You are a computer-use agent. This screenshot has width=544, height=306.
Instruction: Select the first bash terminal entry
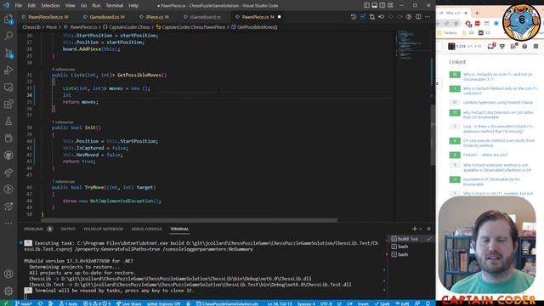pyautogui.click(x=411, y=246)
